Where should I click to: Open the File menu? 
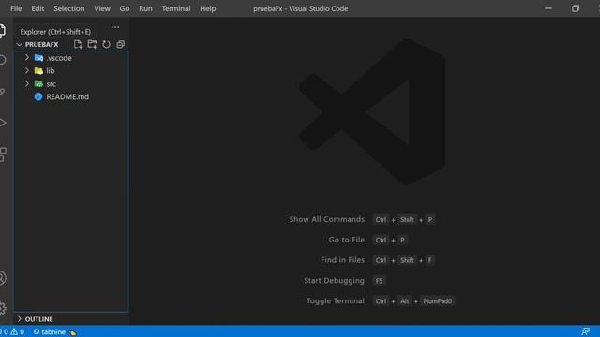16,8
